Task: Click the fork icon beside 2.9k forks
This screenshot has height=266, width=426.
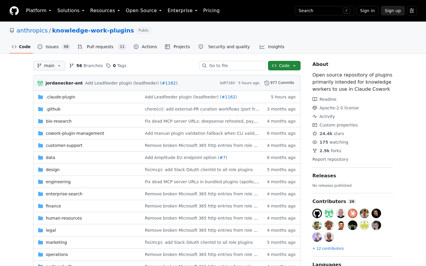Action: pyautogui.click(x=315, y=151)
